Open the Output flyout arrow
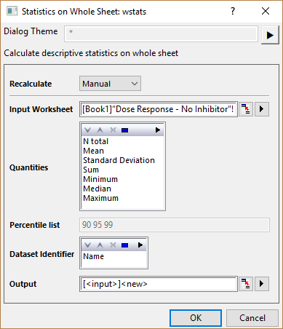The image size is (283, 329). point(262,284)
